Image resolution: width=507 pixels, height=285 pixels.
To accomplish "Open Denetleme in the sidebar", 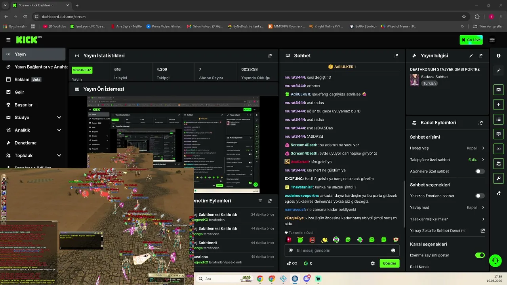I will [34, 143].
